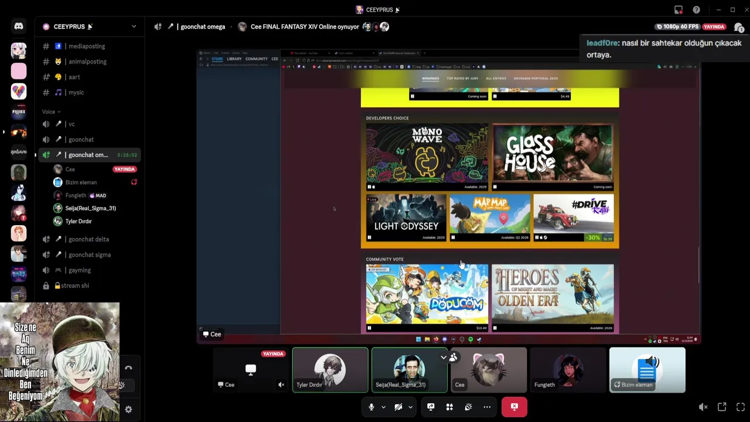Viewport: 750px width, 422px height.
Task: Click YAYINDA badge next to Cee
Action: [x=124, y=169]
